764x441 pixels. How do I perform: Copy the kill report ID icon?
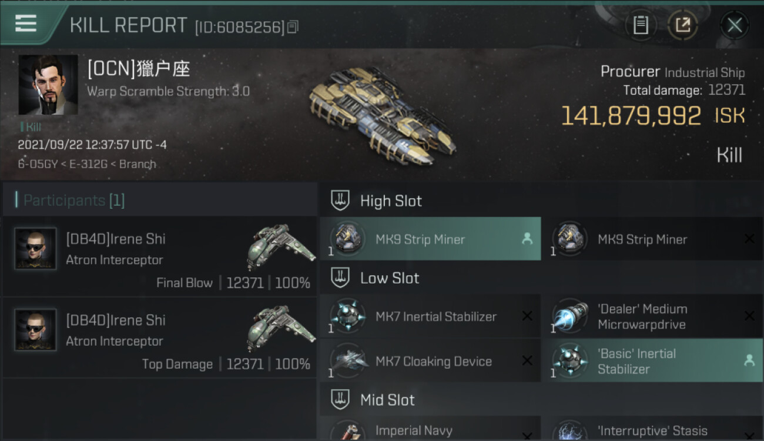293,26
